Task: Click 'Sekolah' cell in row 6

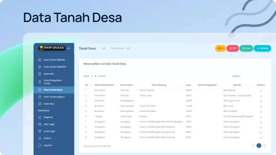Action: point(143,116)
